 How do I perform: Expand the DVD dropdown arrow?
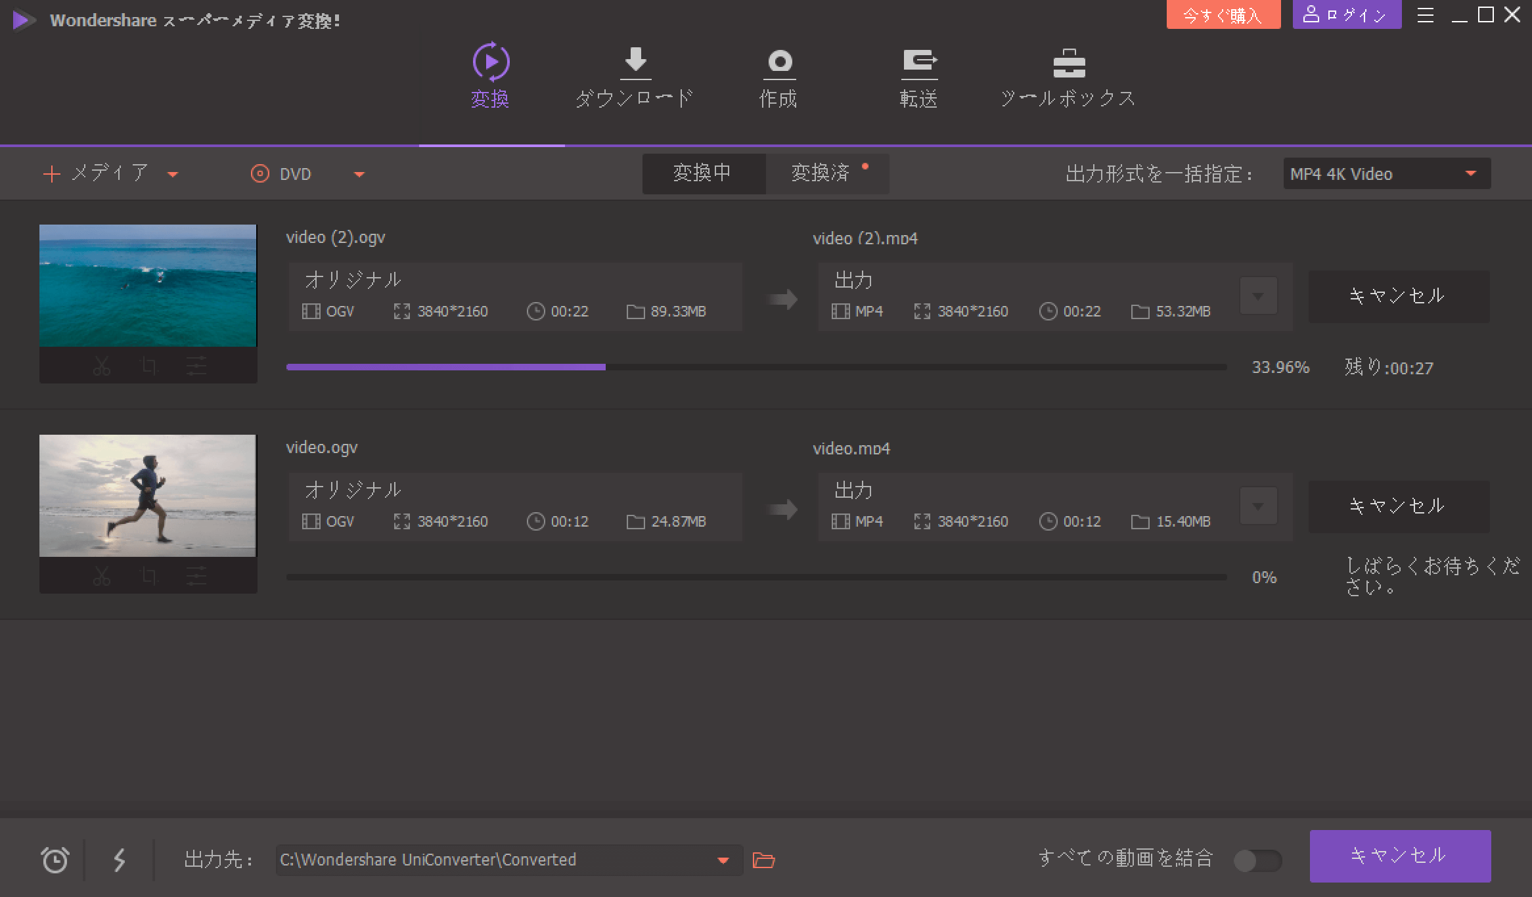coord(359,175)
